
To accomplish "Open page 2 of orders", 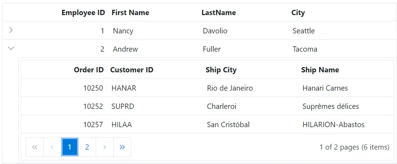I will coord(87,147).
